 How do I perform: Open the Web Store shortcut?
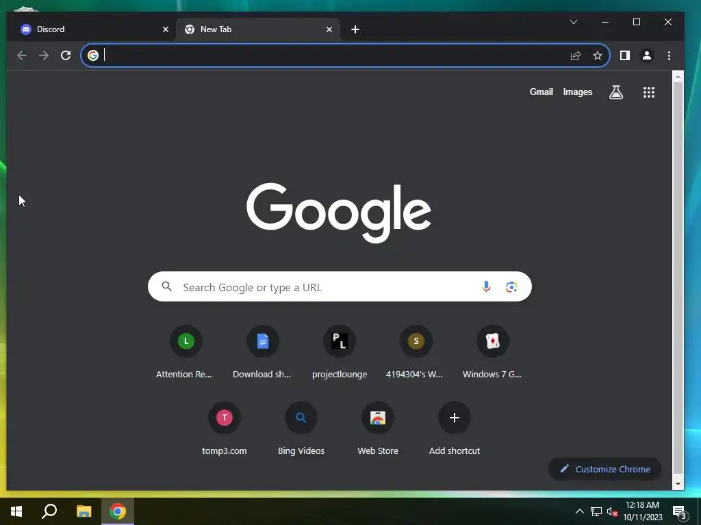[x=378, y=429]
